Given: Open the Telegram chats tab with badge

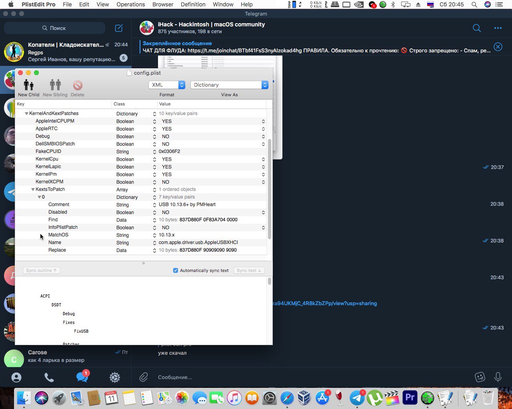Looking at the screenshot, I should (x=82, y=376).
